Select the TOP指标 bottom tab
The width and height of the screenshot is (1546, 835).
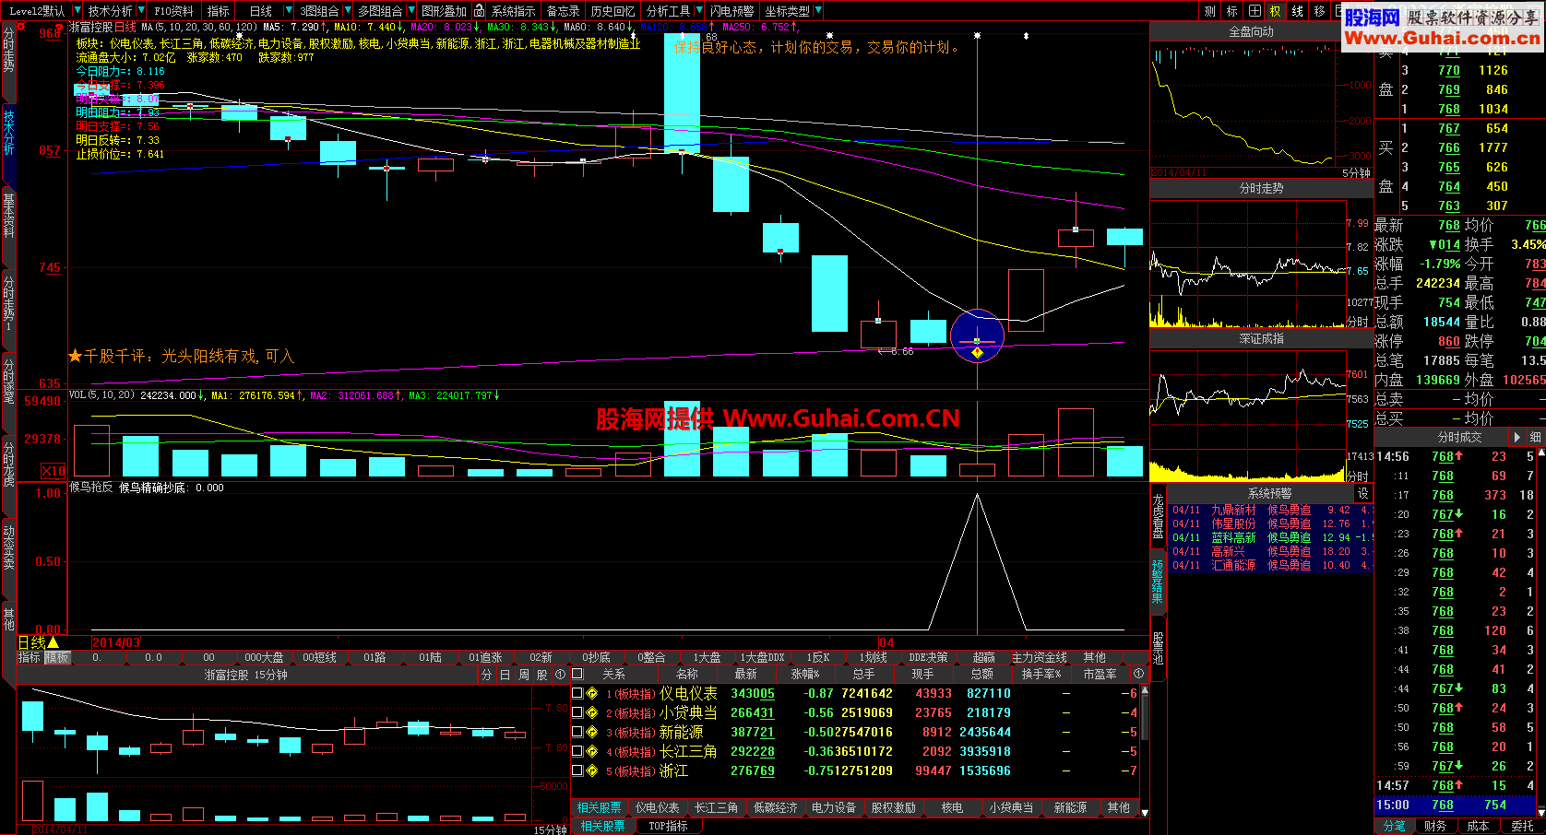click(668, 826)
